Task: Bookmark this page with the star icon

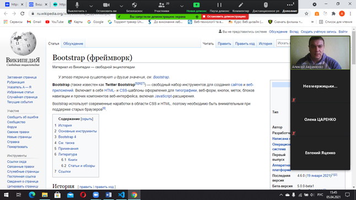Action: (306, 14)
